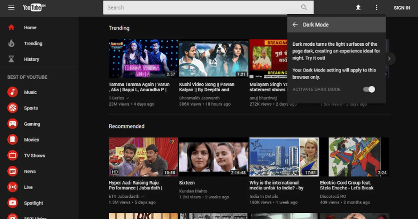Open Trending in the sidebar

(33, 44)
